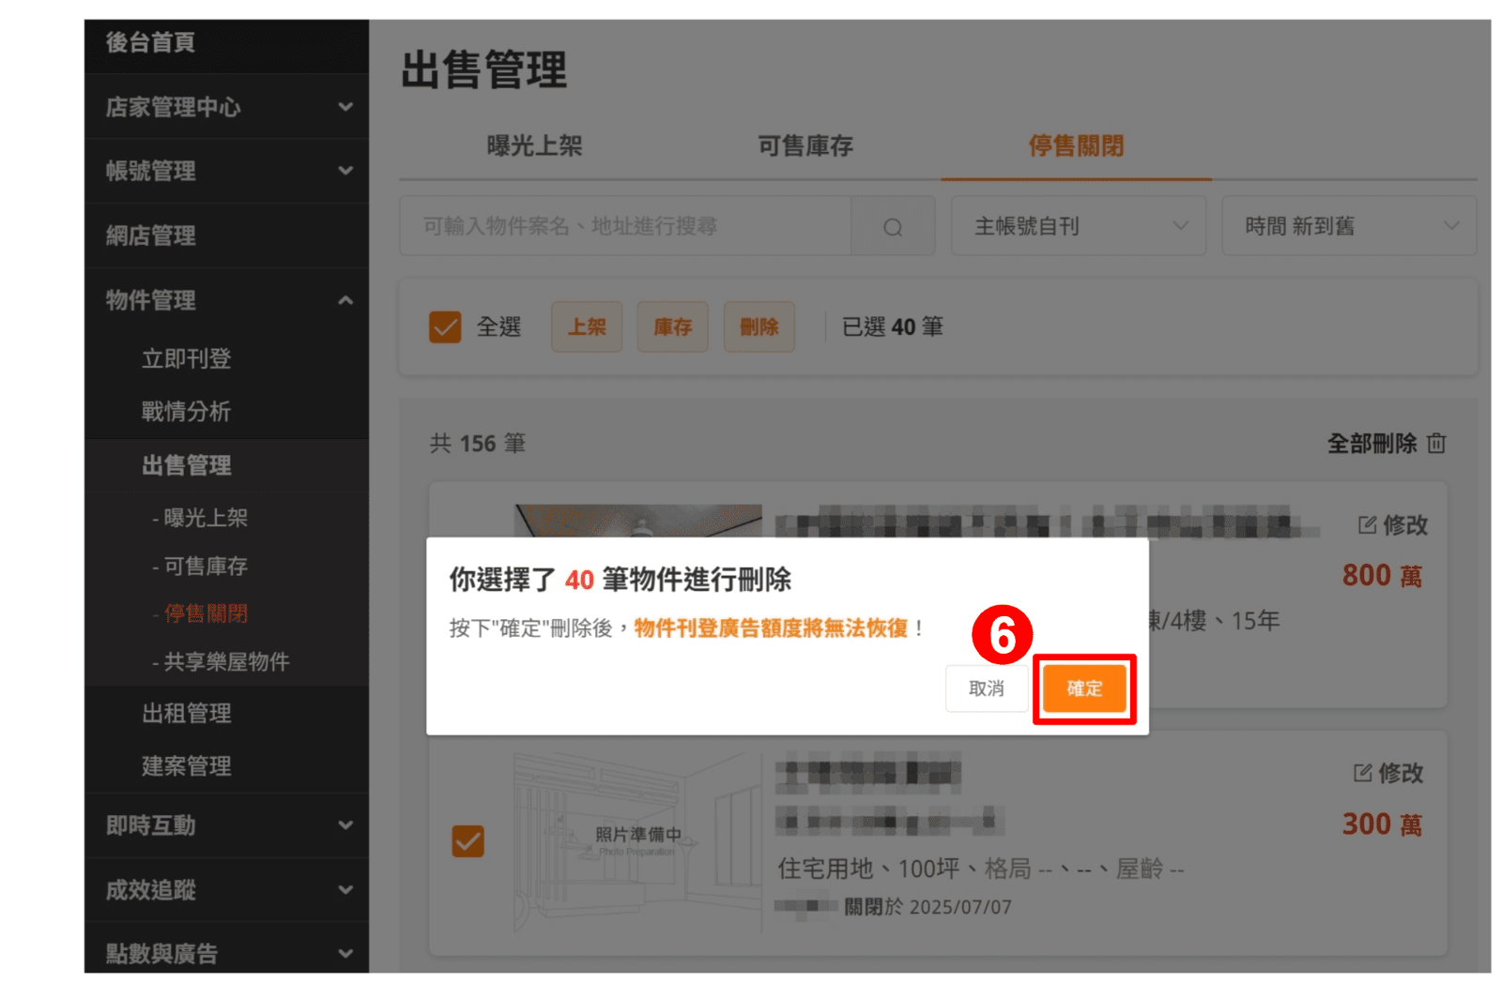Click the search magnifier icon

click(x=893, y=227)
